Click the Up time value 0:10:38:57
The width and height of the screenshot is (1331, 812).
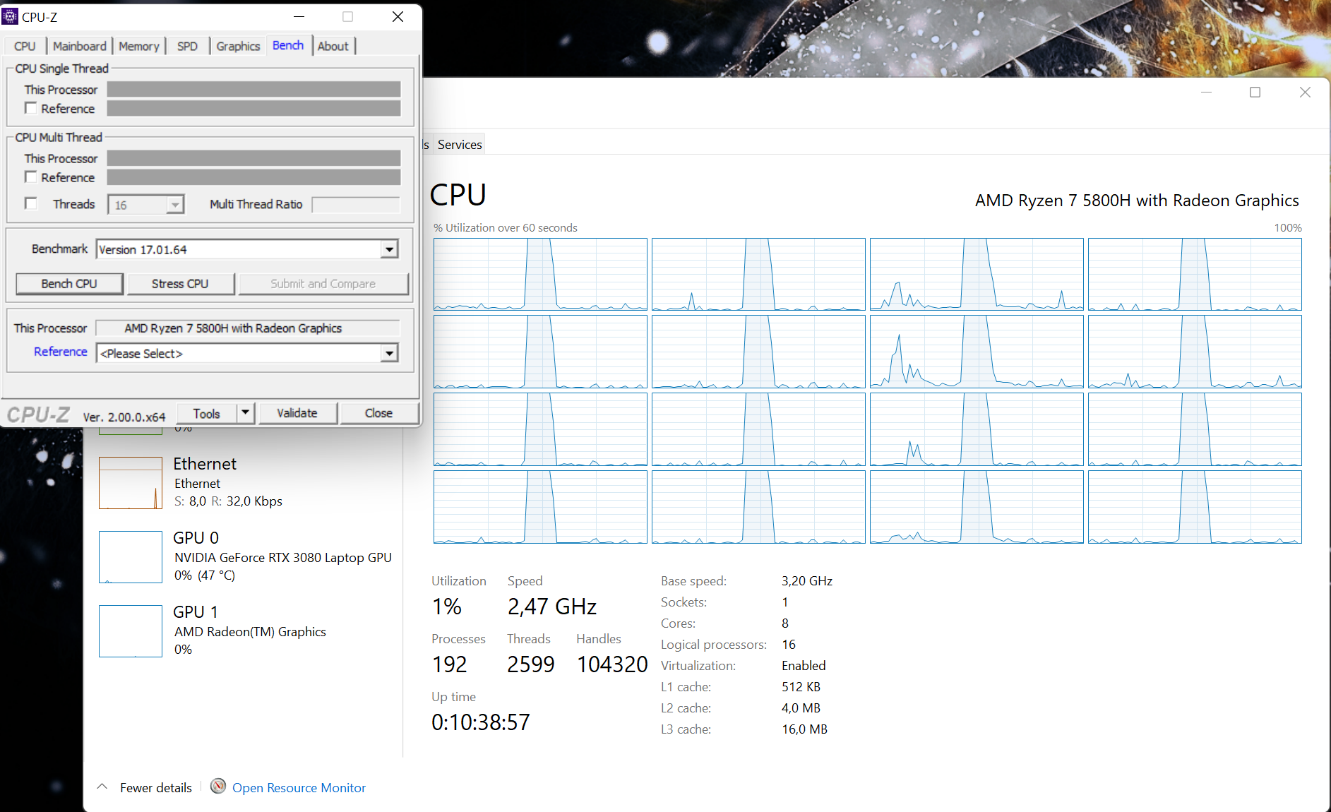tap(481, 722)
